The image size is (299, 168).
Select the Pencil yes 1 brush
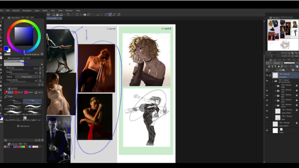click(x=14, y=102)
